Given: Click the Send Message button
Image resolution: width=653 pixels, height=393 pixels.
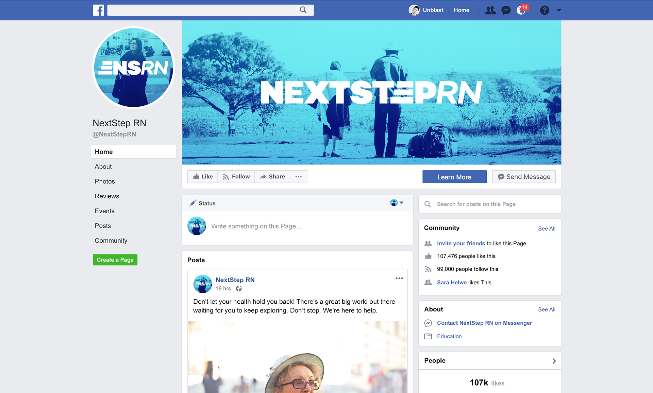Looking at the screenshot, I should coord(524,177).
